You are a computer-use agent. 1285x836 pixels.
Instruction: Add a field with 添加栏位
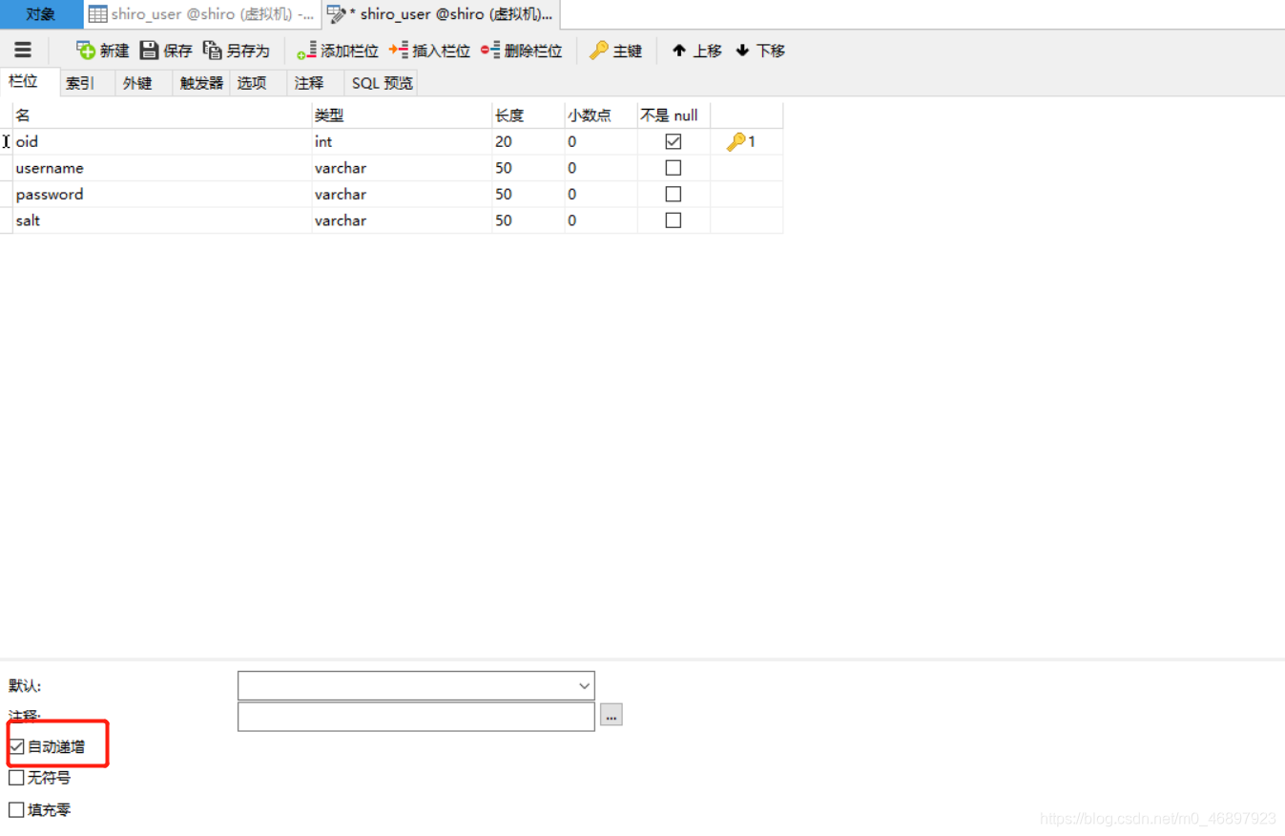click(x=337, y=51)
